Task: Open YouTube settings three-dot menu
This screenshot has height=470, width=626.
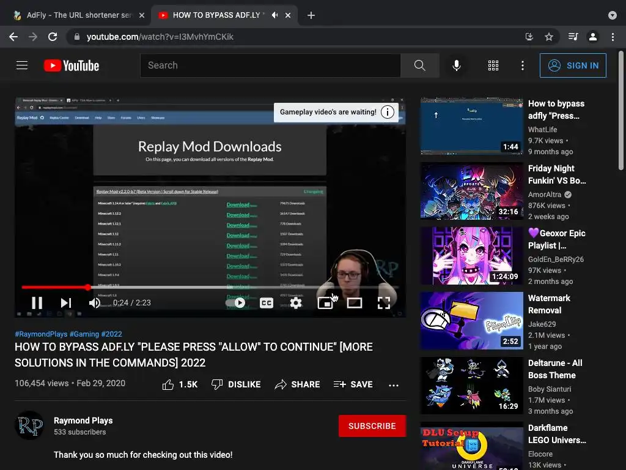Action: coord(522,65)
